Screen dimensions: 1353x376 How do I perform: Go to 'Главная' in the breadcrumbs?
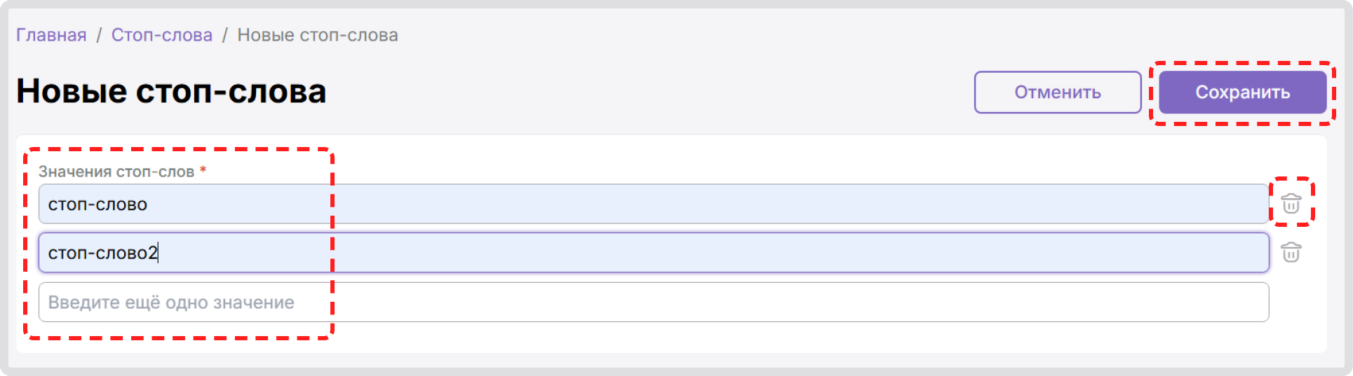coord(51,35)
